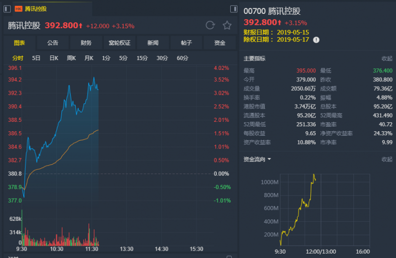Screen dimensions: 396x258
Task: Select the 1分 one-minute chart
Action: (106, 58)
